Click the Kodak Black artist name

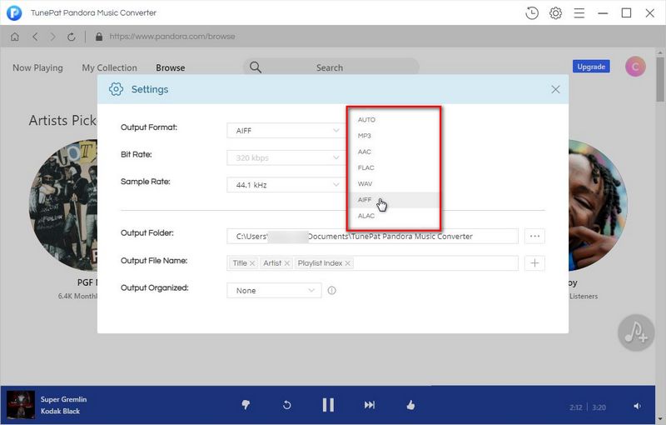coord(60,411)
